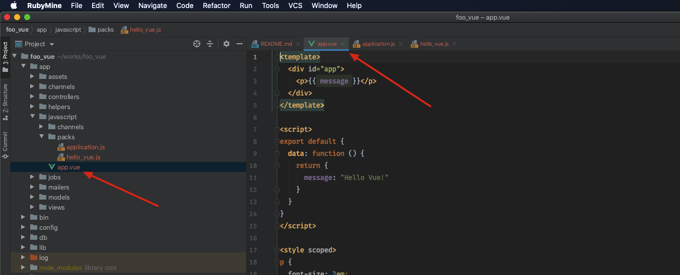Open the VCS menu
The image size is (680, 275).
click(x=295, y=6)
